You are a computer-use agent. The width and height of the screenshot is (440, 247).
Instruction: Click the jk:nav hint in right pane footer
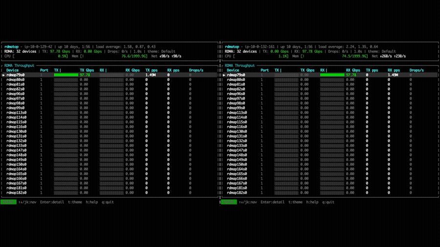tap(248, 202)
